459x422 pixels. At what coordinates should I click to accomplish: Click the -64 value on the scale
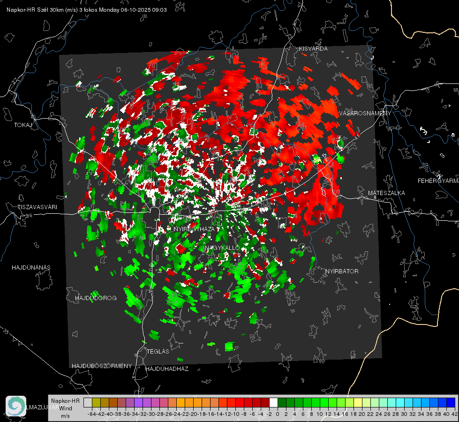[x=92, y=414]
